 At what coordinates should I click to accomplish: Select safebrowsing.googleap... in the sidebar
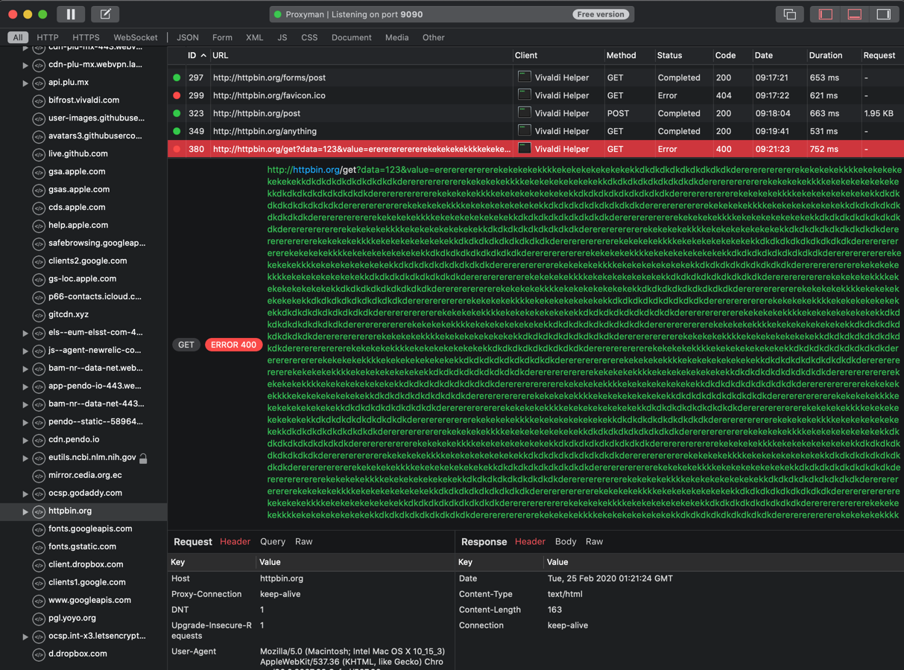point(97,243)
